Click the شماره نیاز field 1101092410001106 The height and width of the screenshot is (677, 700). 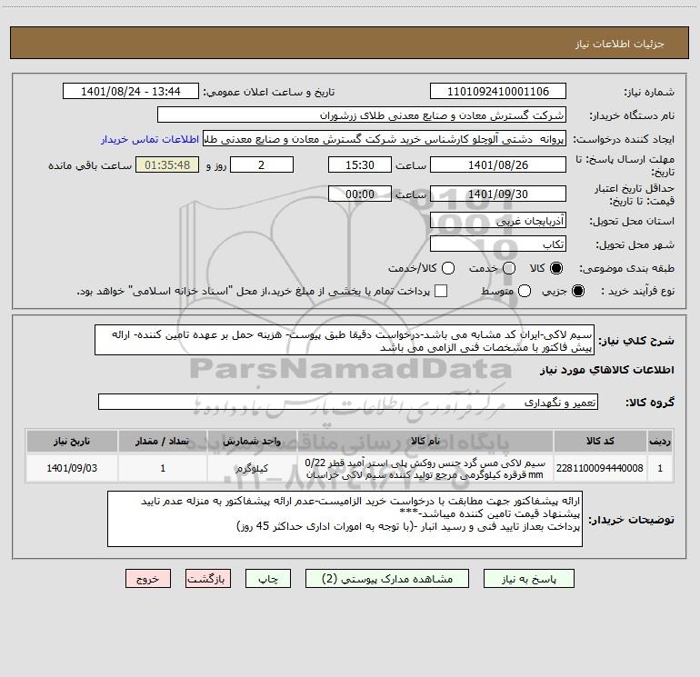click(x=498, y=92)
